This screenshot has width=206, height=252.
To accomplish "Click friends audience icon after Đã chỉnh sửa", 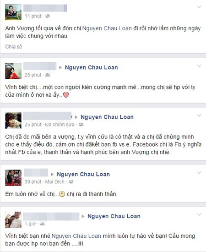I will coord(81,125).
